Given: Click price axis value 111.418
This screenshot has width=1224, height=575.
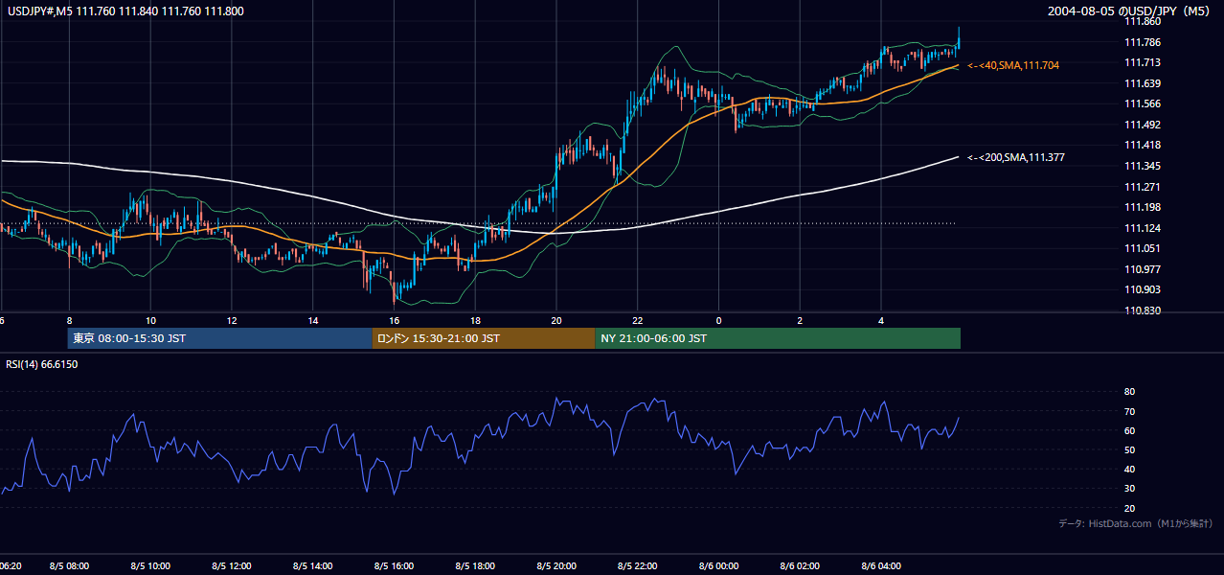Looking at the screenshot, I should tap(1142, 145).
